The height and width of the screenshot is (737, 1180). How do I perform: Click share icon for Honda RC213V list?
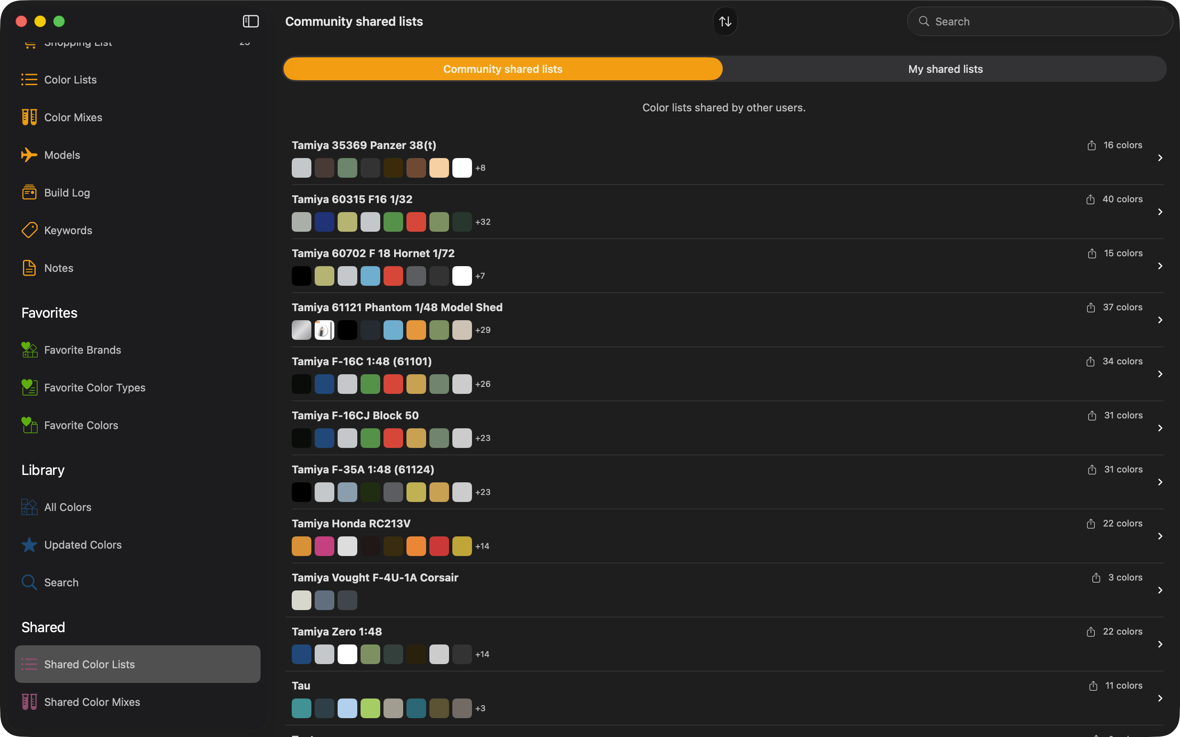click(x=1091, y=524)
